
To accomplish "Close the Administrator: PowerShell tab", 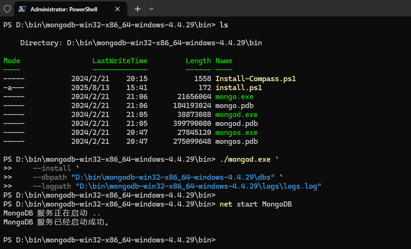I will [x=117, y=9].
